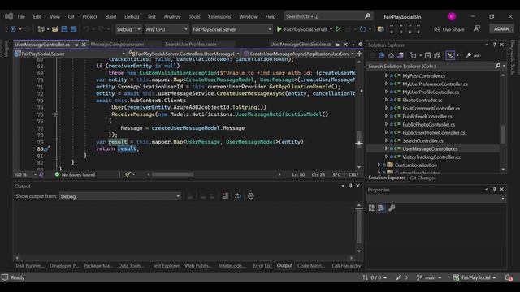Click No issues found indicator
Screen dimensions: 520x292
[75, 174]
